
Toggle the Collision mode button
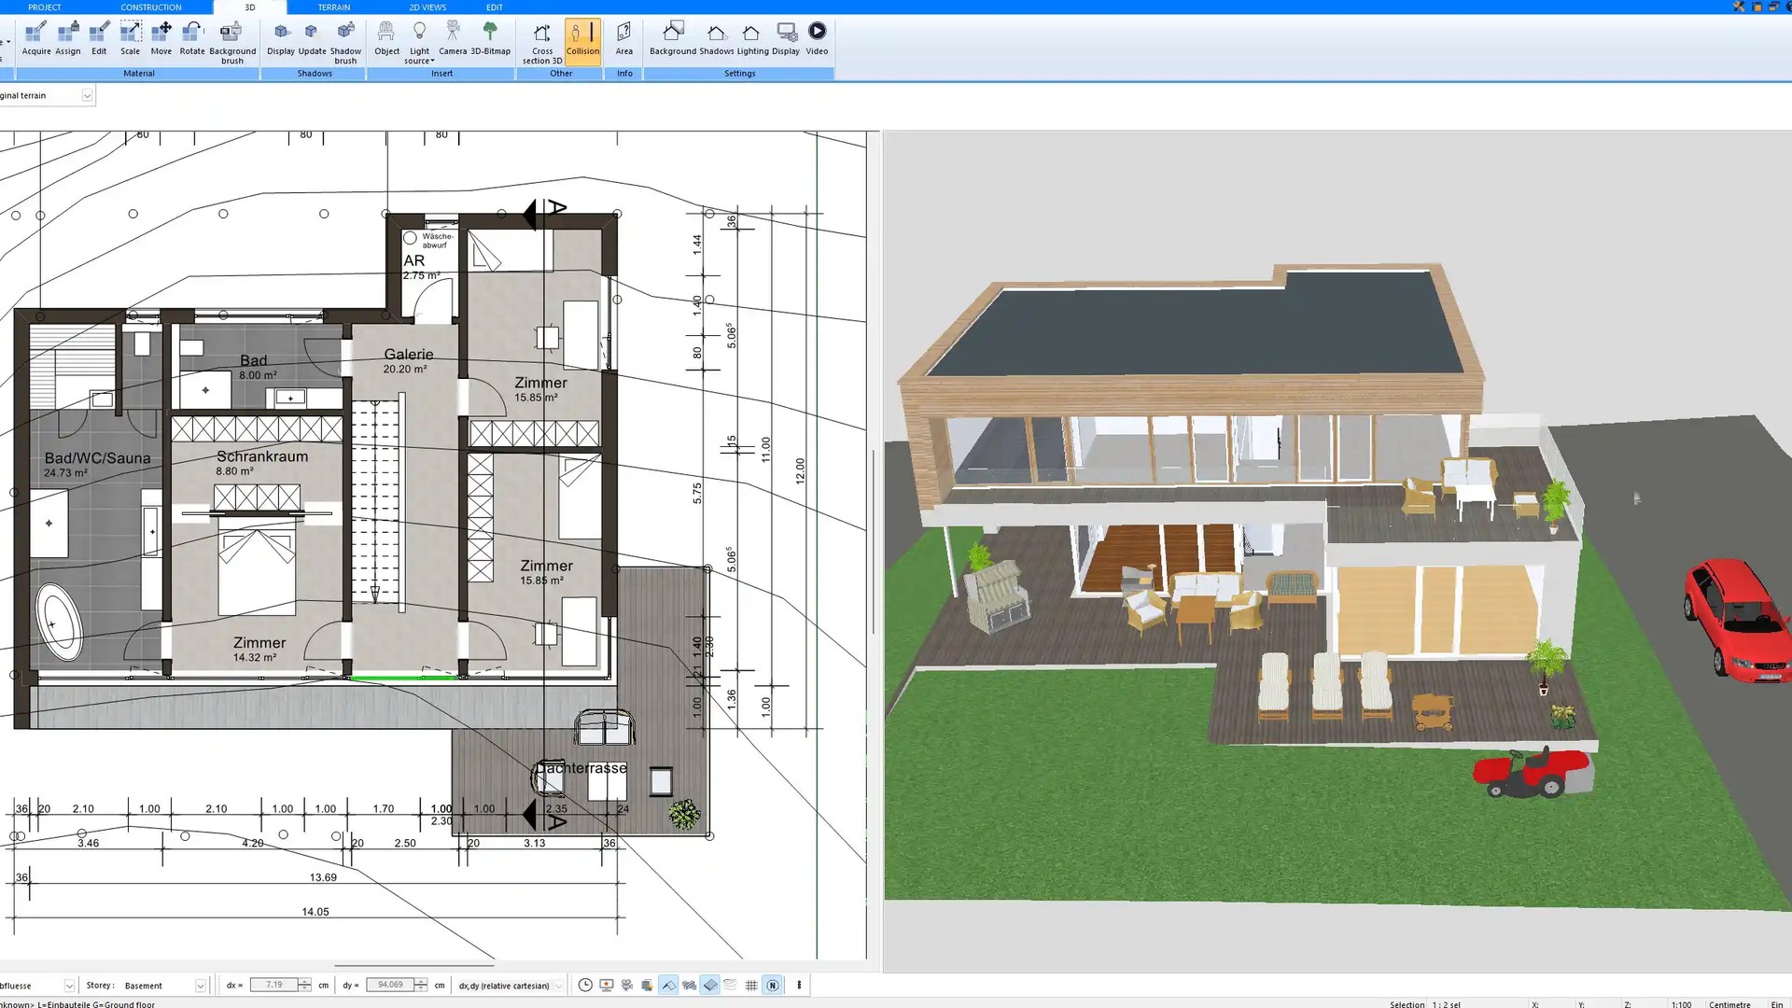tap(582, 39)
